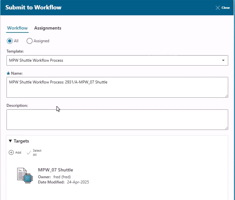Click the X icon in the header
Image resolution: width=235 pixels, height=200 pixels.
coord(218,8)
